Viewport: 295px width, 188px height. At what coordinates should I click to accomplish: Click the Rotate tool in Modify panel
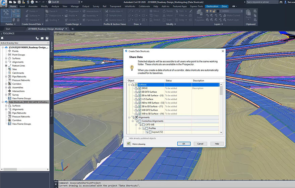tap(167, 11)
